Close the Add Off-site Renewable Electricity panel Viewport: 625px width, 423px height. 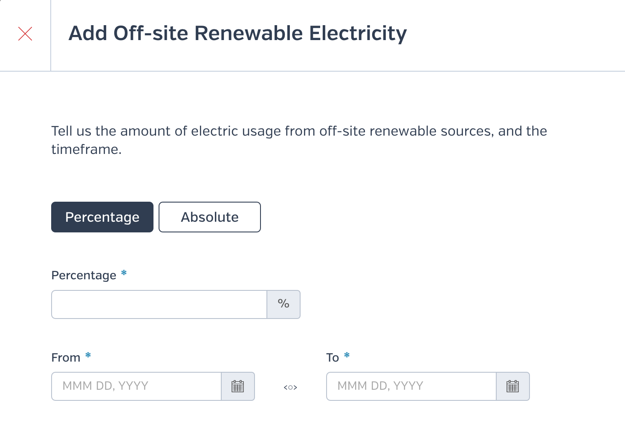(25, 34)
